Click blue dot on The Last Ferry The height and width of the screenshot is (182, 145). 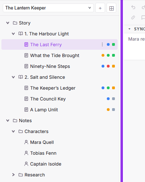click(108, 44)
